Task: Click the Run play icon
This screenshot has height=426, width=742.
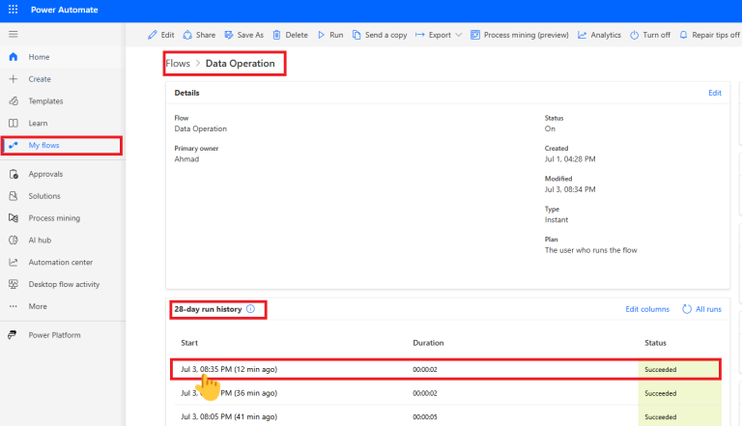Action: [322, 35]
